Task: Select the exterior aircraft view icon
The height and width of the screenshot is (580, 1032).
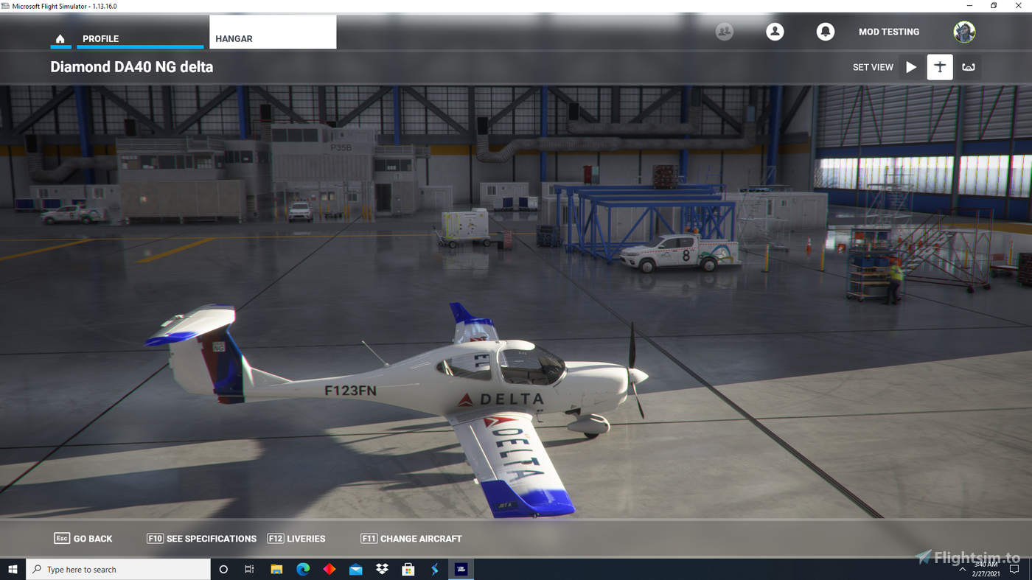Action: tap(939, 67)
